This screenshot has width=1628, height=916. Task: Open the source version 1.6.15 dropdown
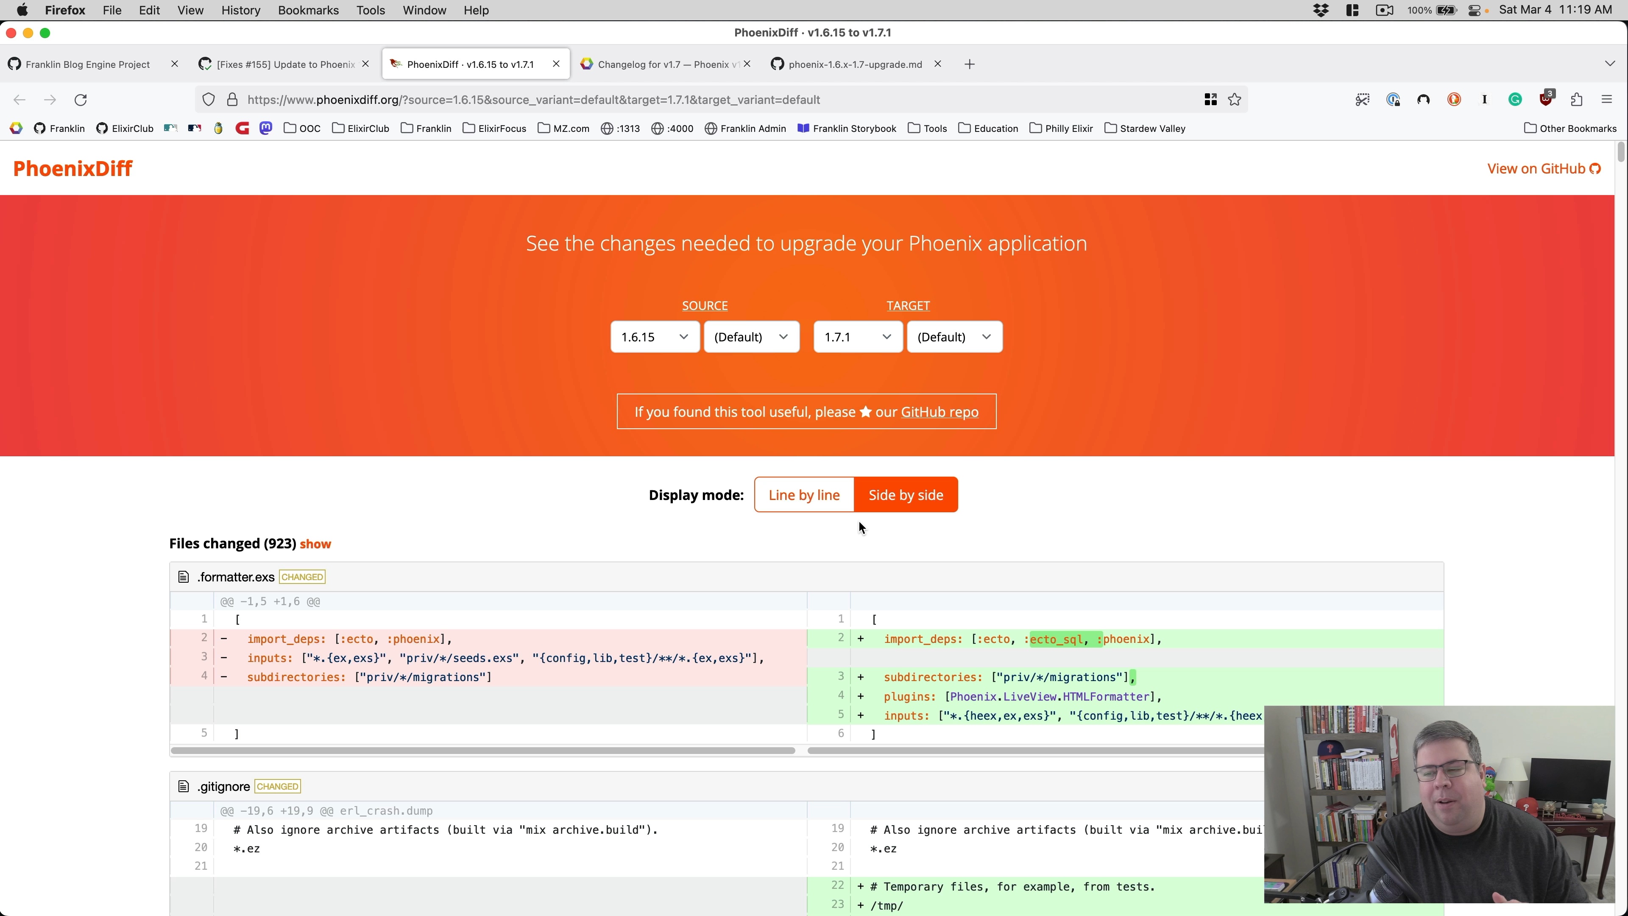[655, 337]
